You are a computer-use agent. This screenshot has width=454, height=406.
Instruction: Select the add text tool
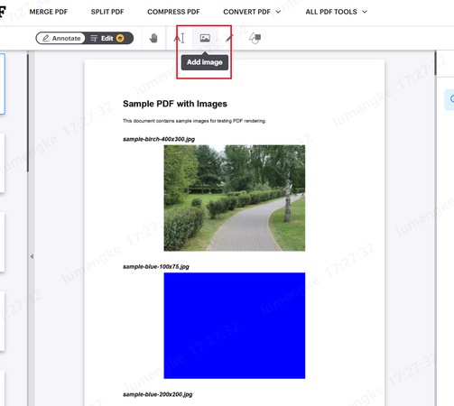pos(180,38)
